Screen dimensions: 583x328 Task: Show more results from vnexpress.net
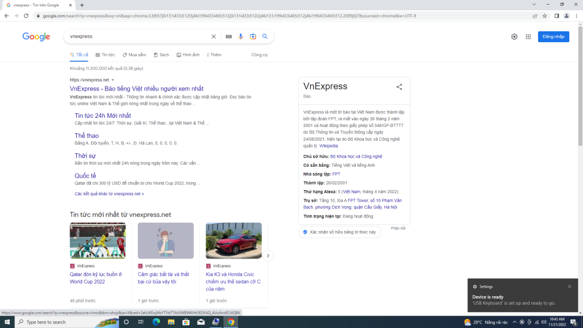pos(109,194)
